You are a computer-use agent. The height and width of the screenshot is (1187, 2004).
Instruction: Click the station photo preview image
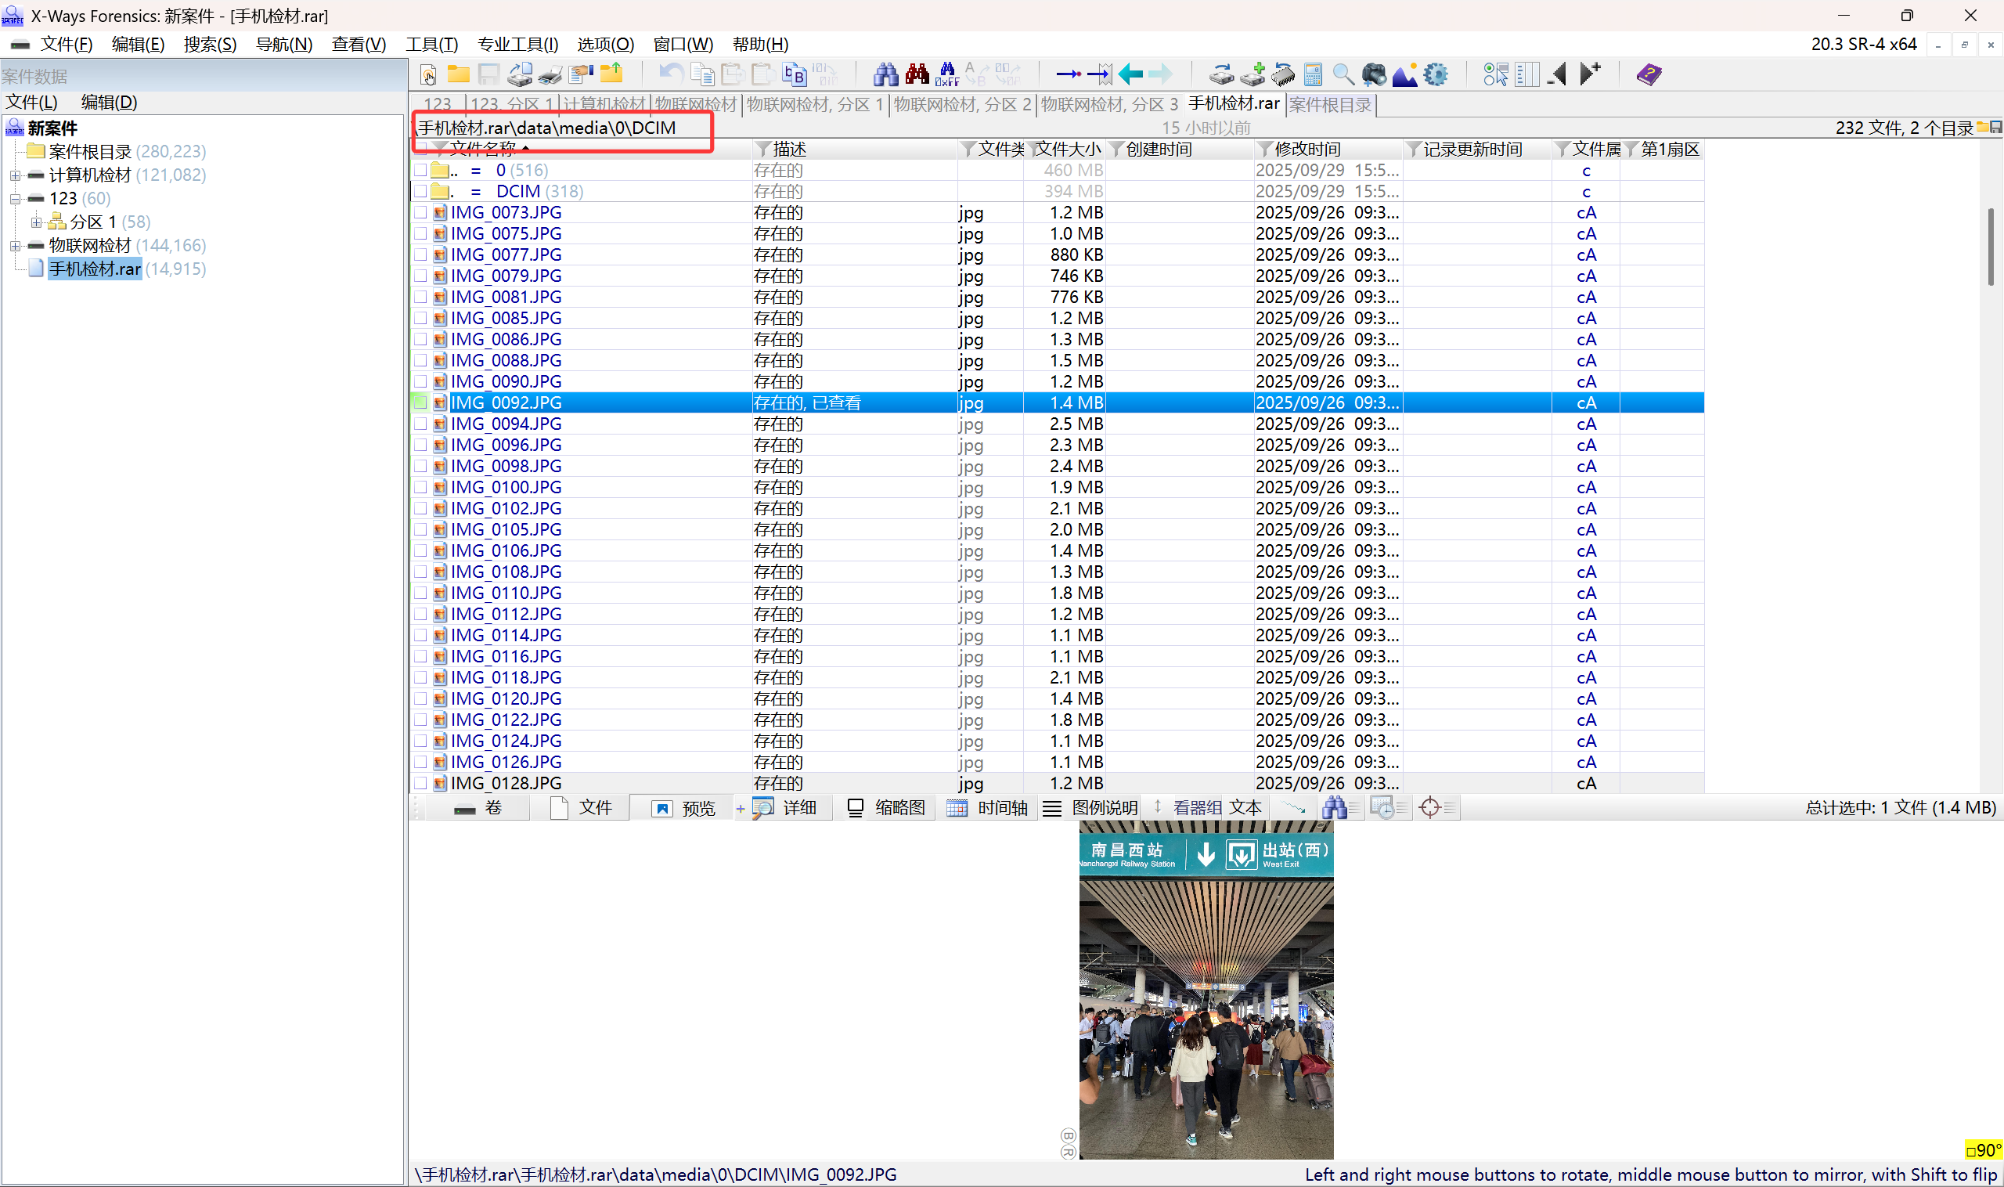click(x=1206, y=992)
